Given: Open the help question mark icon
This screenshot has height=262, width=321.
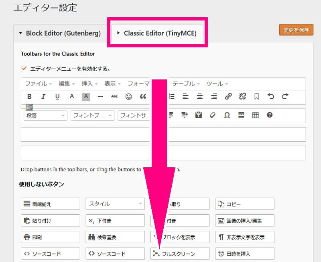Looking at the screenshot, I should pyautogui.click(x=270, y=115).
